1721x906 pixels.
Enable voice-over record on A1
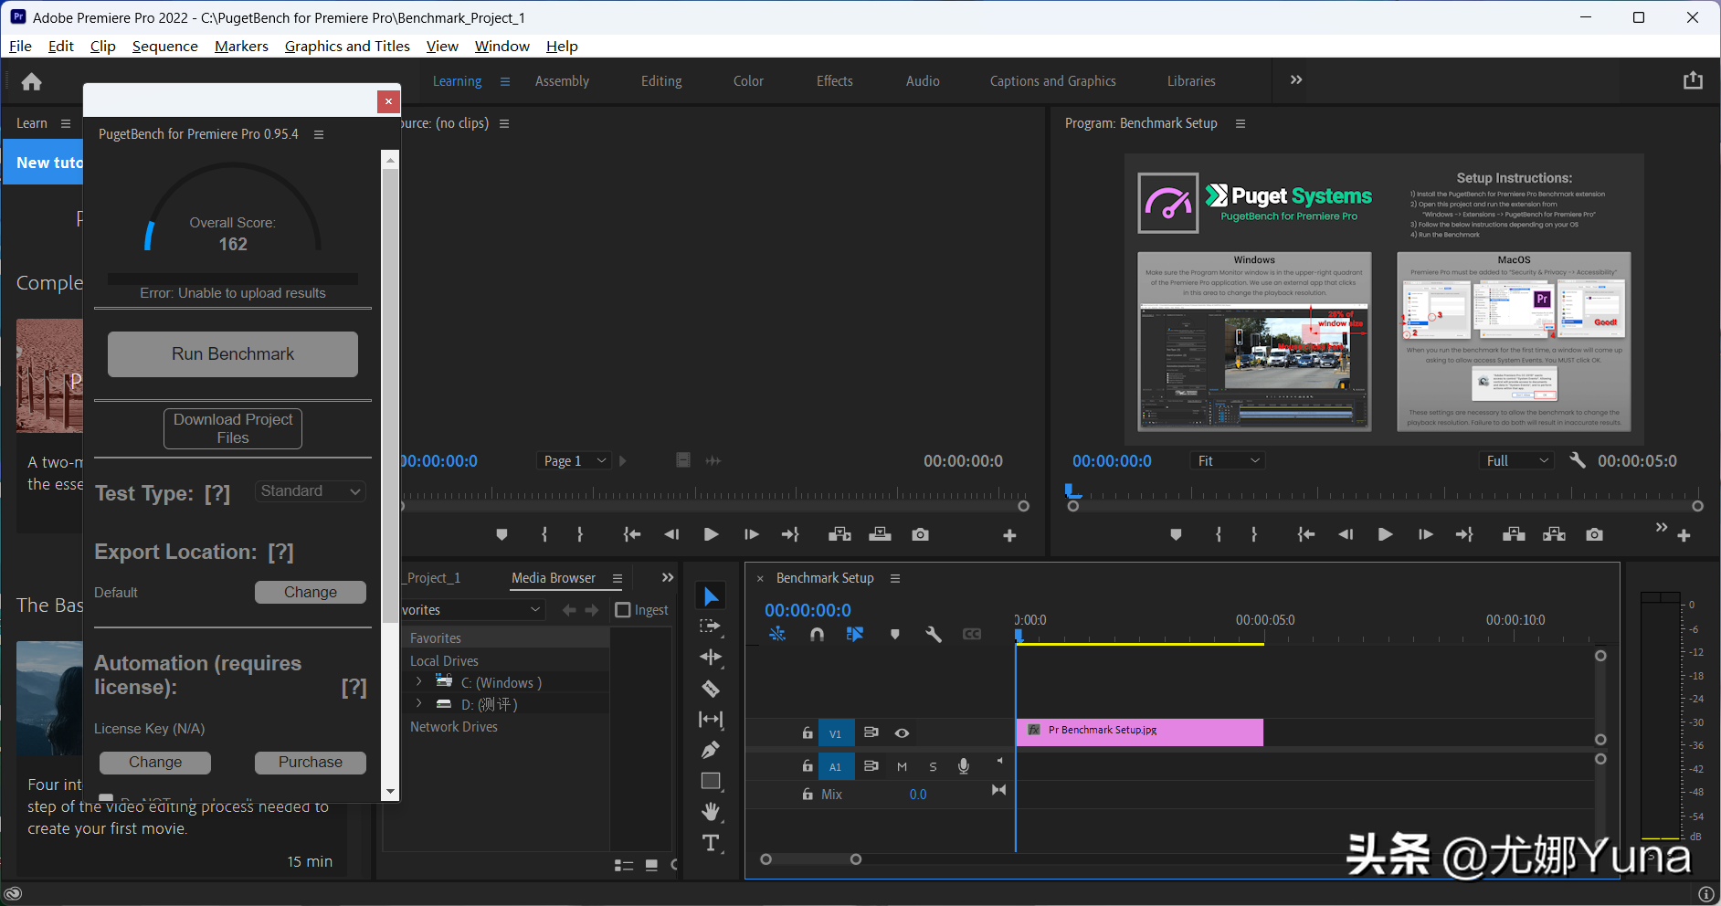tap(963, 766)
